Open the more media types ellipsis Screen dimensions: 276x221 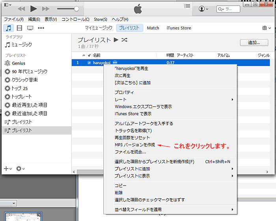pos(41,28)
